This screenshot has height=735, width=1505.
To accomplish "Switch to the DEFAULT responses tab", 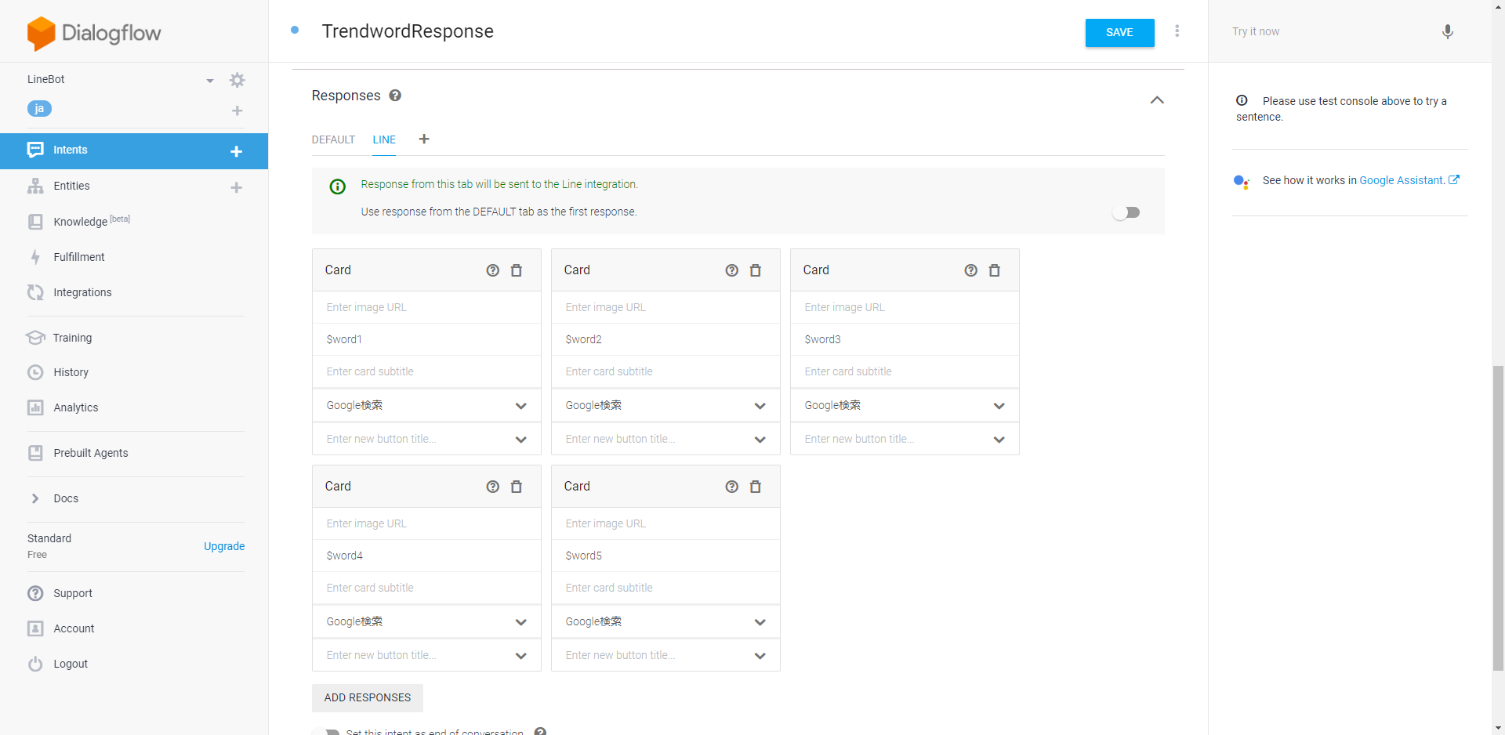I will coord(332,139).
